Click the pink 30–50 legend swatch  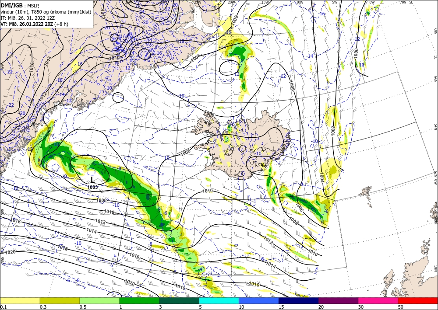(x=378, y=301)
